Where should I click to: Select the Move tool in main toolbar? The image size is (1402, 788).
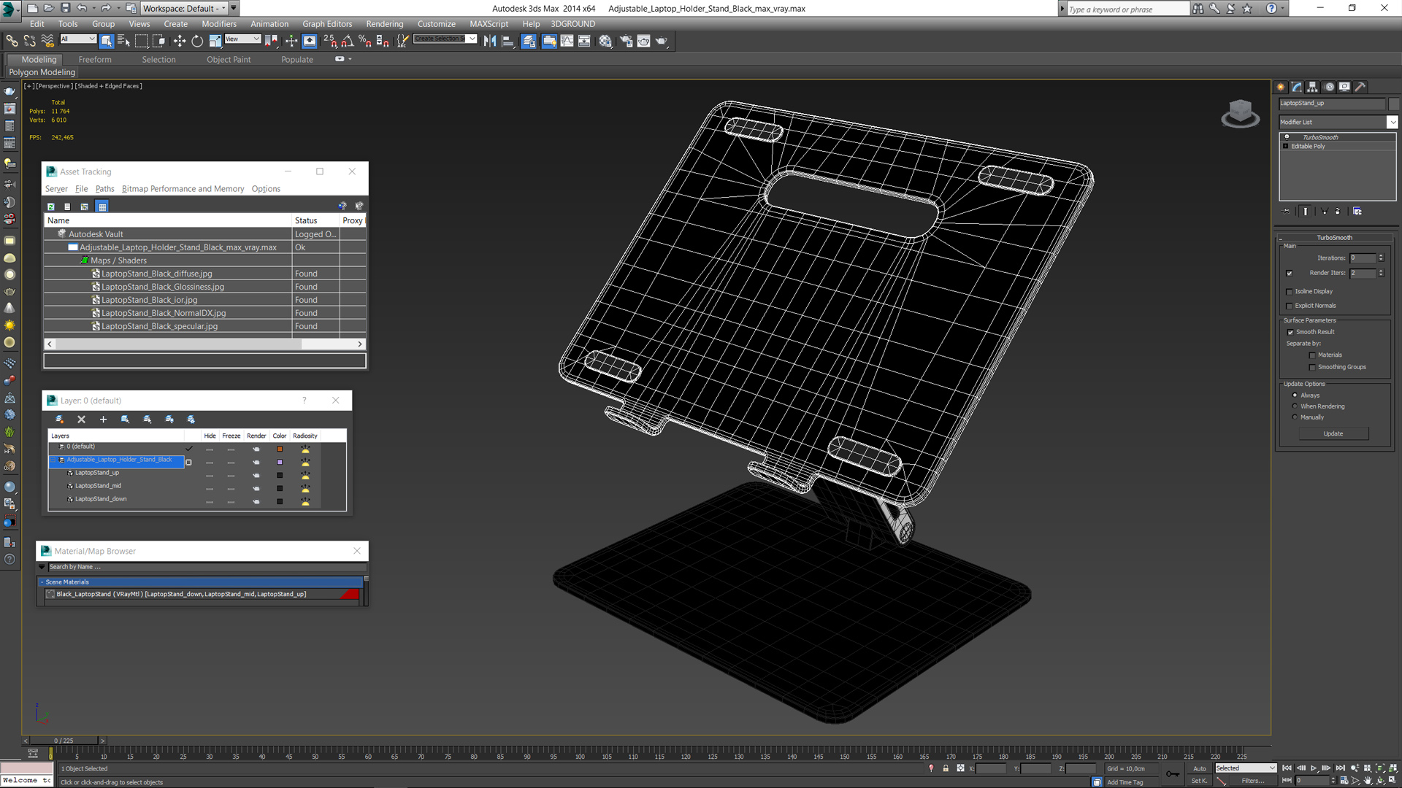180,42
